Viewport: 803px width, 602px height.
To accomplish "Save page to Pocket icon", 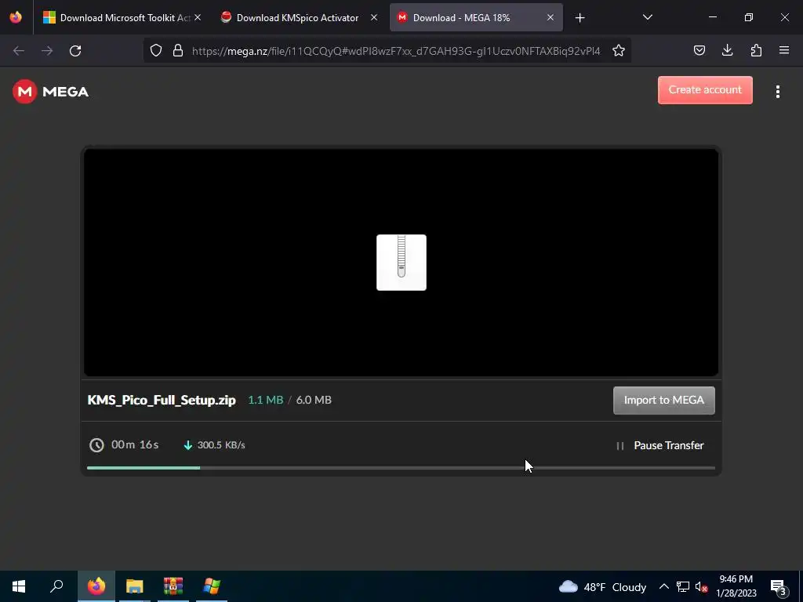I will pos(699,50).
